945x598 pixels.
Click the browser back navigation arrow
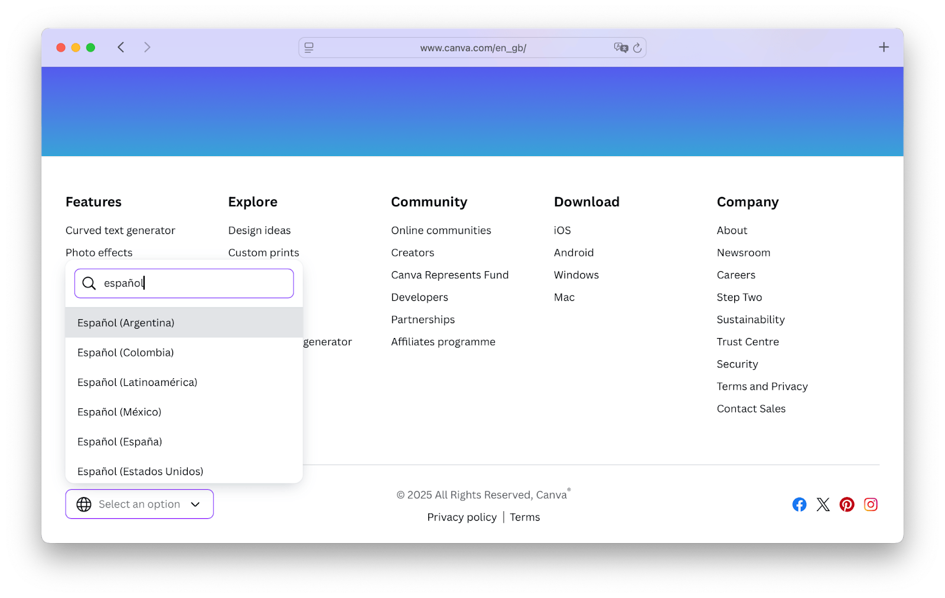coord(121,47)
